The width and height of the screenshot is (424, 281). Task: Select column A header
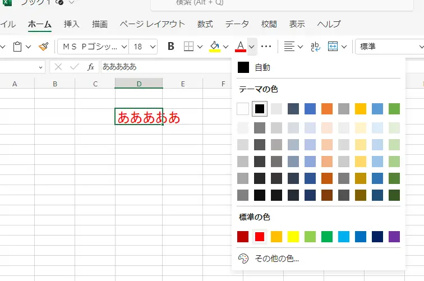click(15, 84)
